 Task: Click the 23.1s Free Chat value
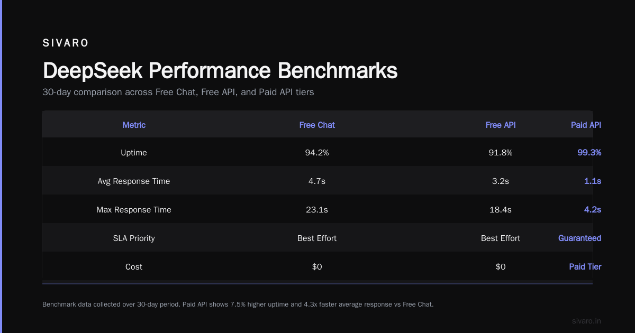[x=317, y=210]
